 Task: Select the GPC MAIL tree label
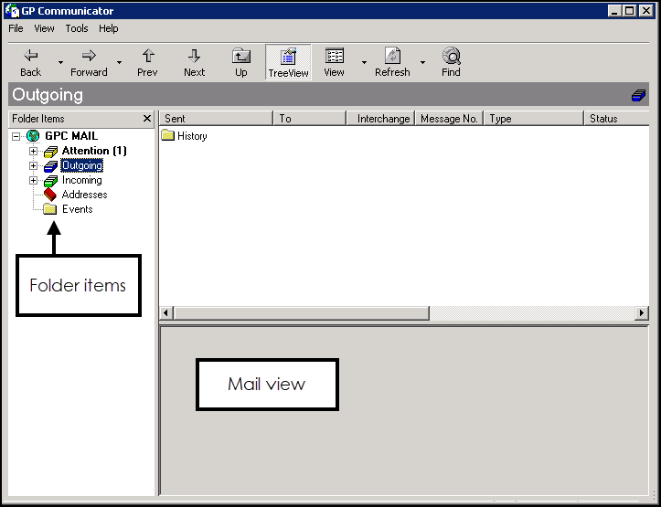coord(71,136)
